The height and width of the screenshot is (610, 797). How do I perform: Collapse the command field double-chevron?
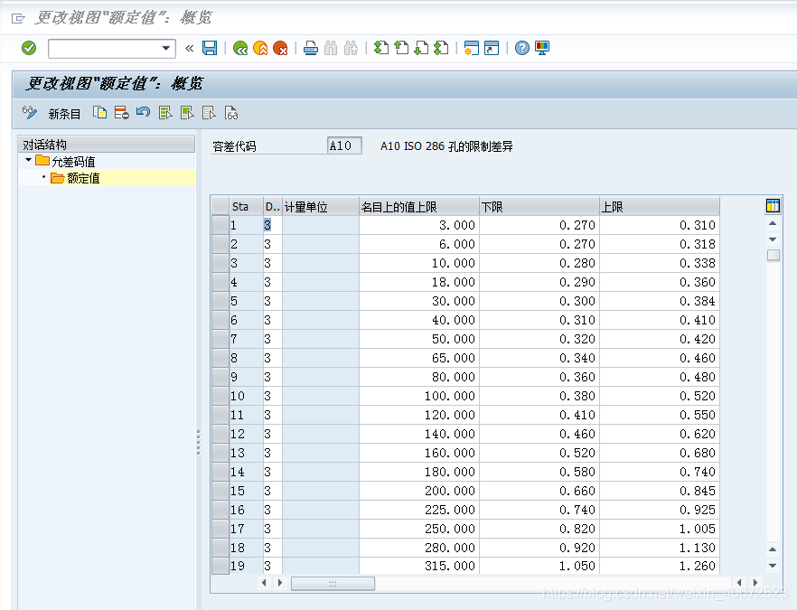[x=189, y=48]
